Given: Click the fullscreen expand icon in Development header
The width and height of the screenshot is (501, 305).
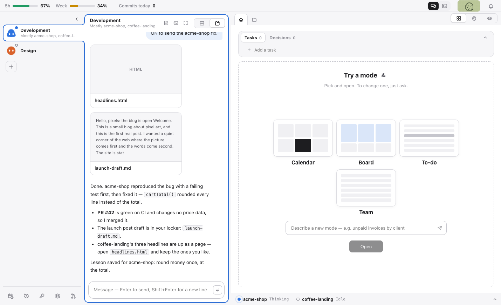Looking at the screenshot, I should [x=186, y=23].
